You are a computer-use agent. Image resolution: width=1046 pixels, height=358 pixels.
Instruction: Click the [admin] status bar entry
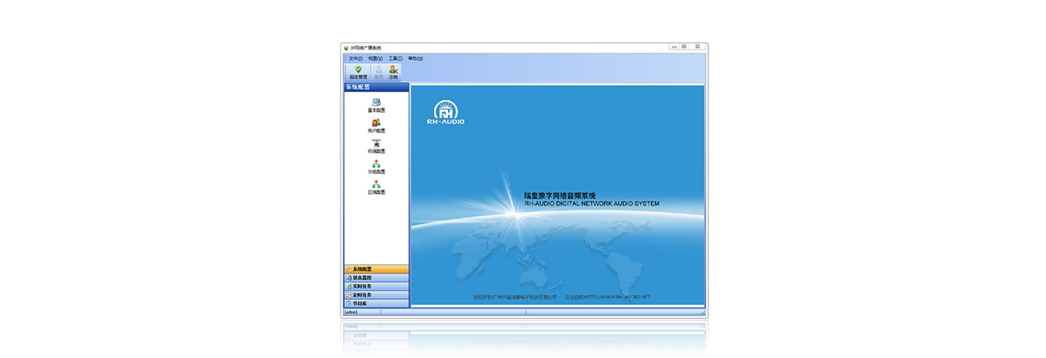(351, 312)
